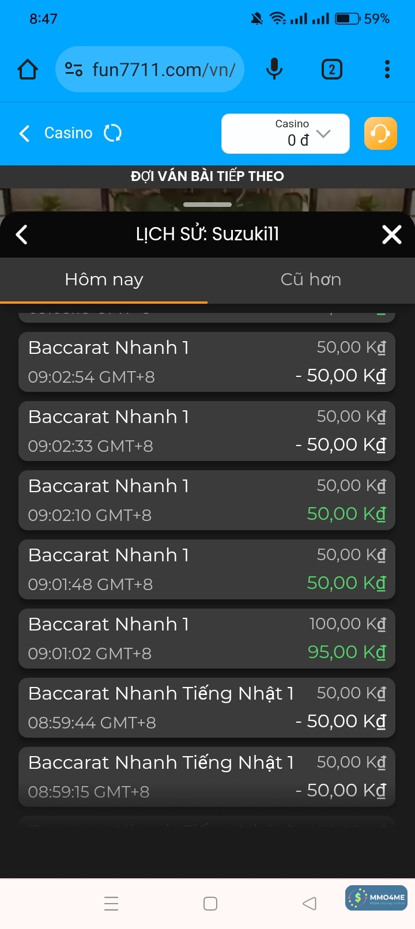This screenshot has width=415, height=929.
Task: Open the browser tab switcher
Action: (x=331, y=70)
